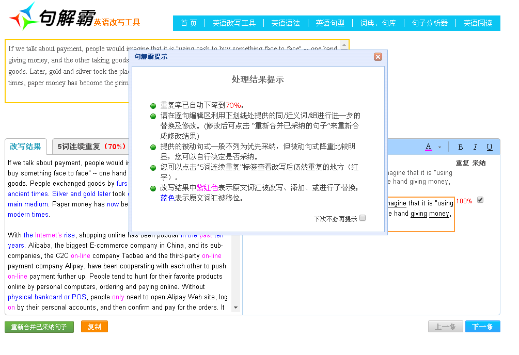The image size is (519, 355).
Task: Click scroll-up arrow of input text box
Action: pyautogui.click(x=344, y=45)
